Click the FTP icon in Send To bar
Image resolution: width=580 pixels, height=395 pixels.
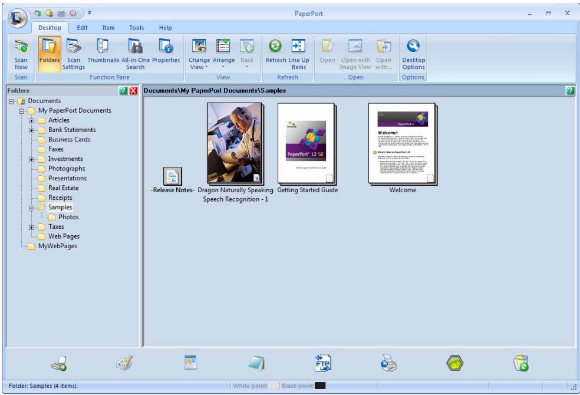pyautogui.click(x=323, y=363)
